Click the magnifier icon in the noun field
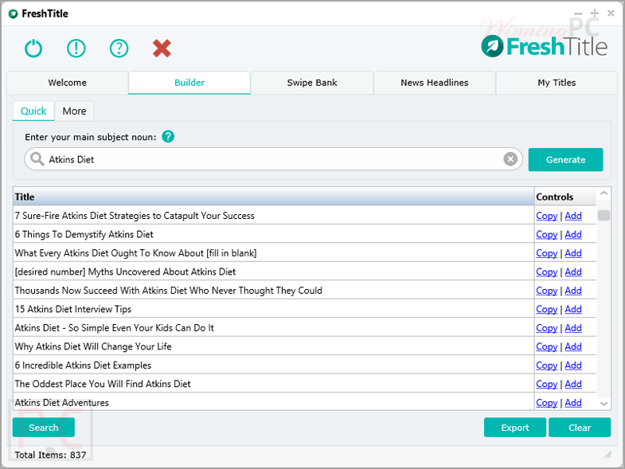 click(37, 159)
